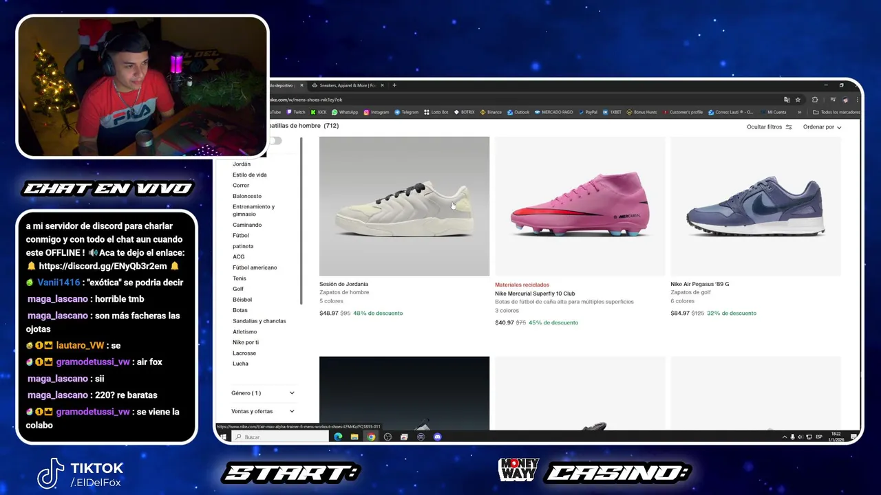
Task: Select the patineta category filter
Action: [x=243, y=246]
